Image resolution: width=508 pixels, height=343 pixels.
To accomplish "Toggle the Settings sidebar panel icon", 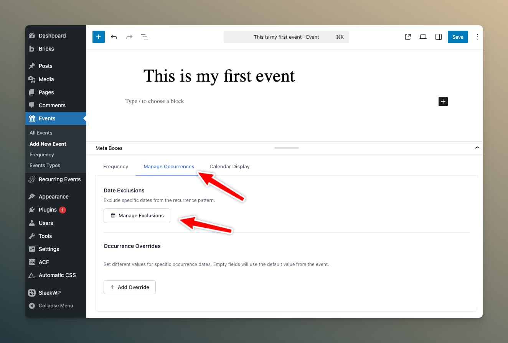I will click(x=438, y=36).
